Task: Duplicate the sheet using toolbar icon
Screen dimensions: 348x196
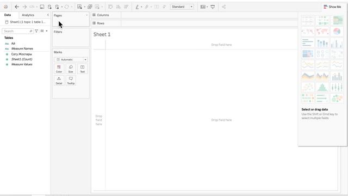Action: [x=90, y=7]
